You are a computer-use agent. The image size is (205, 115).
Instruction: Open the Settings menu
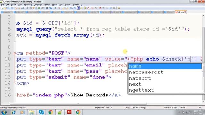pos(47,5)
